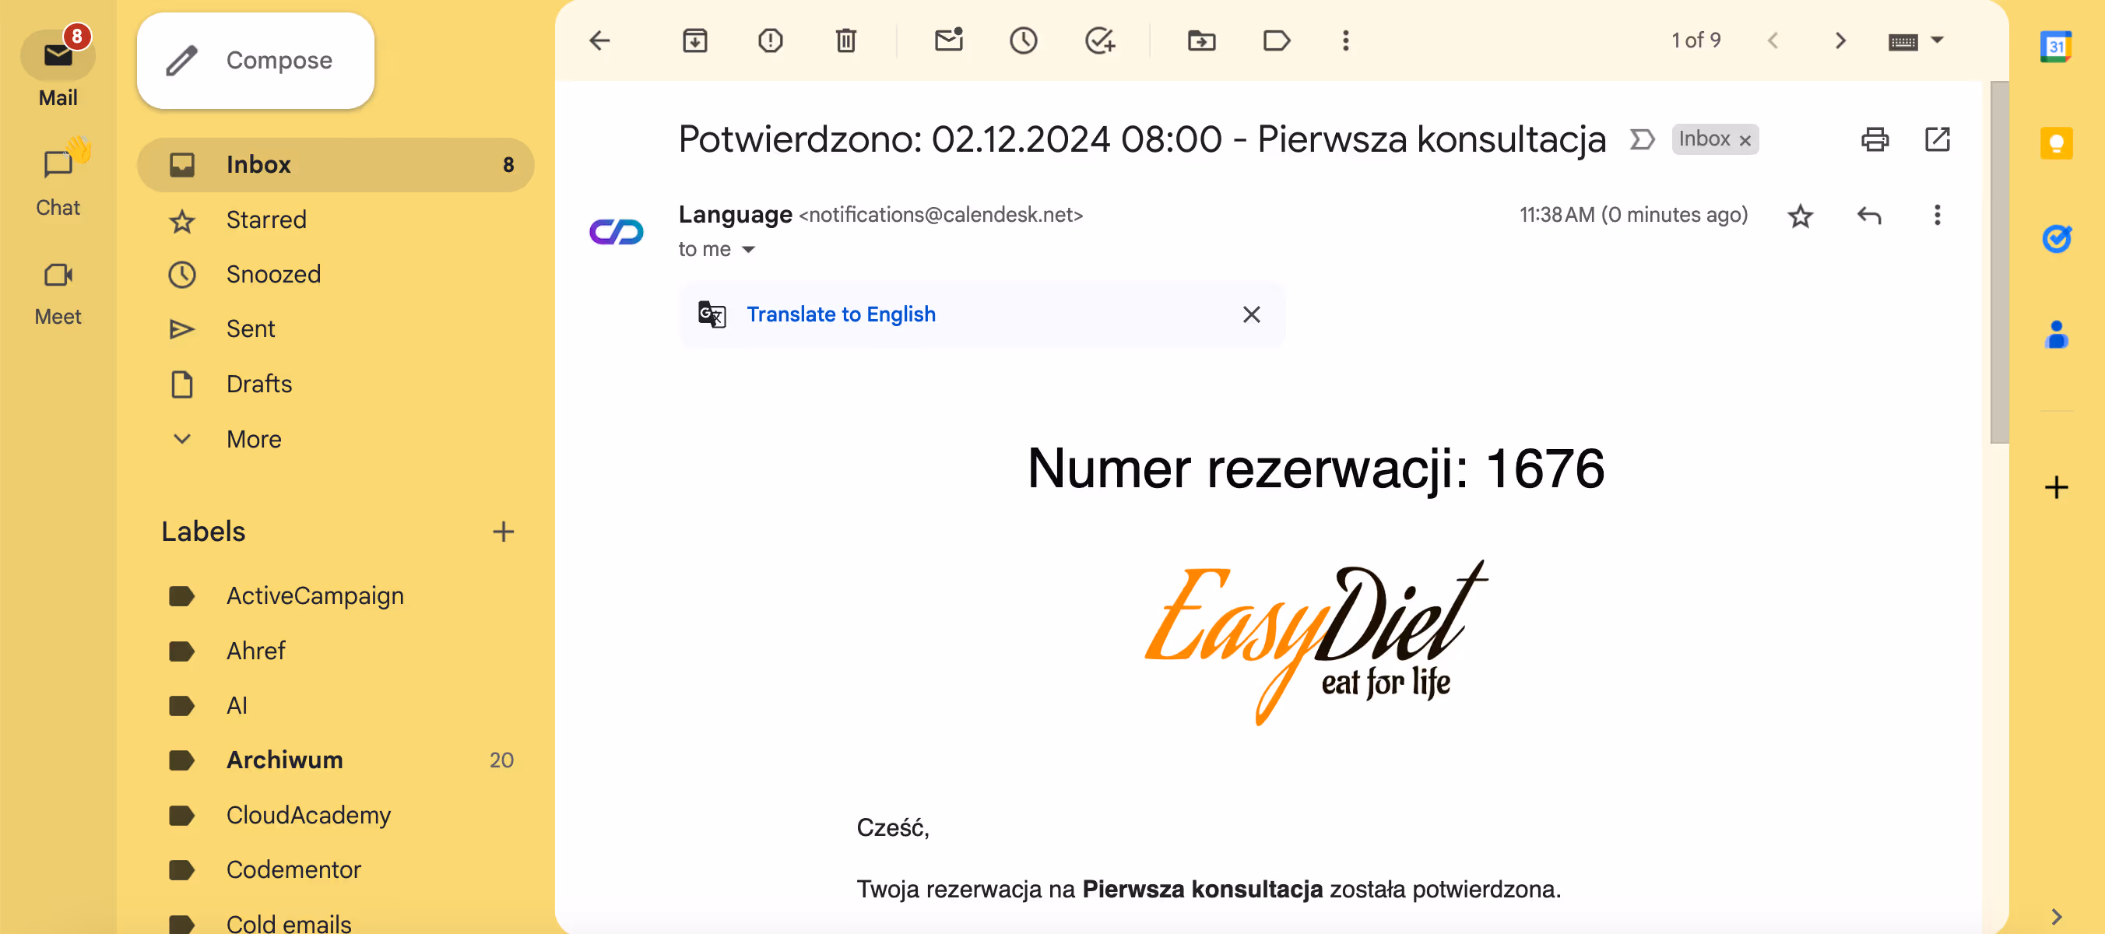Image resolution: width=2105 pixels, height=934 pixels.
Task: Mark the email as unread
Action: (948, 40)
